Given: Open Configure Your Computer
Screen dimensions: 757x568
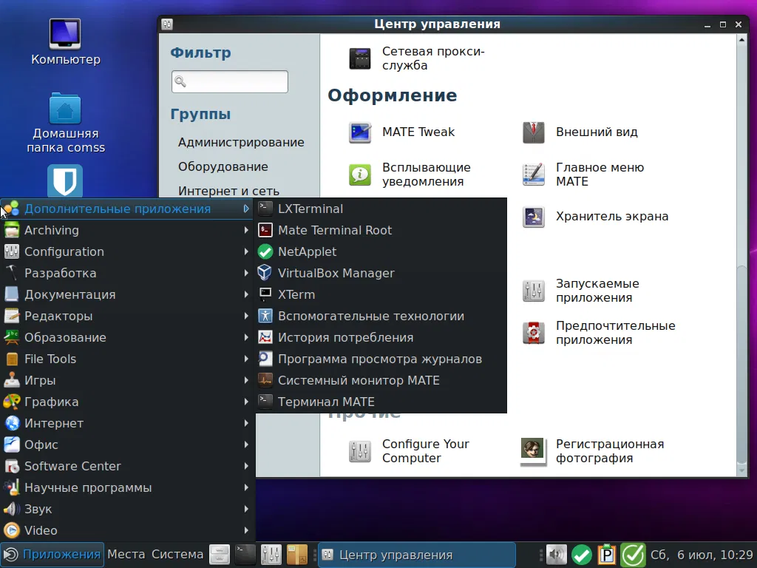Looking at the screenshot, I should [409, 451].
